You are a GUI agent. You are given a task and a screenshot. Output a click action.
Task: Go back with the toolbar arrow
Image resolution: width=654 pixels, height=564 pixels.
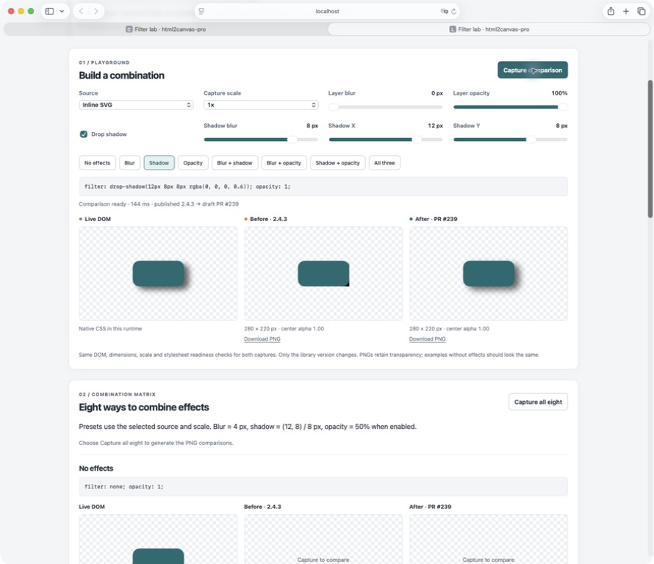coord(82,11)
